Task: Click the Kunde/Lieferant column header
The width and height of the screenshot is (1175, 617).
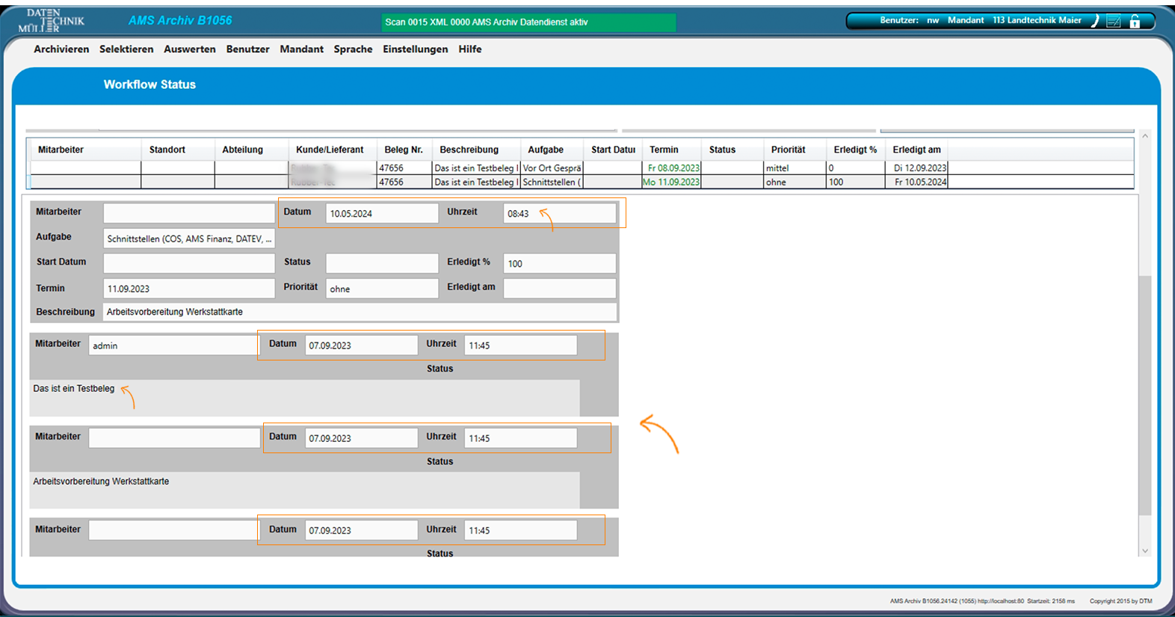Action: click(330, 150)
